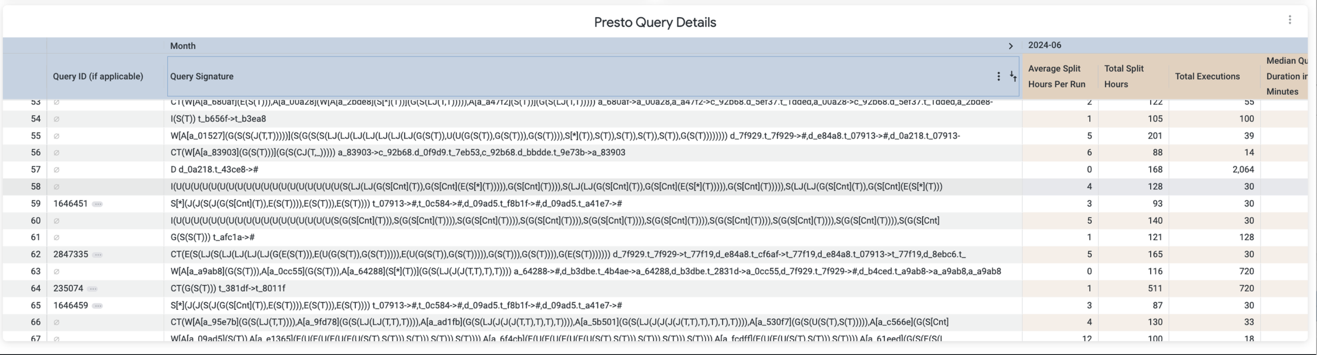Image resolution: width=1317 pixels, height=355 pixels.
Task: Click the Query ID (if applicable) header
Action: point(98,76)
